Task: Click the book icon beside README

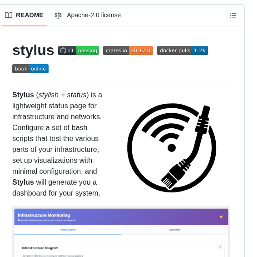Action: tap(9, 15)
